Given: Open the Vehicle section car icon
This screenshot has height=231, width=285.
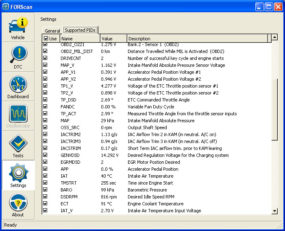Looking at the screenshot, I should (18, 25).
